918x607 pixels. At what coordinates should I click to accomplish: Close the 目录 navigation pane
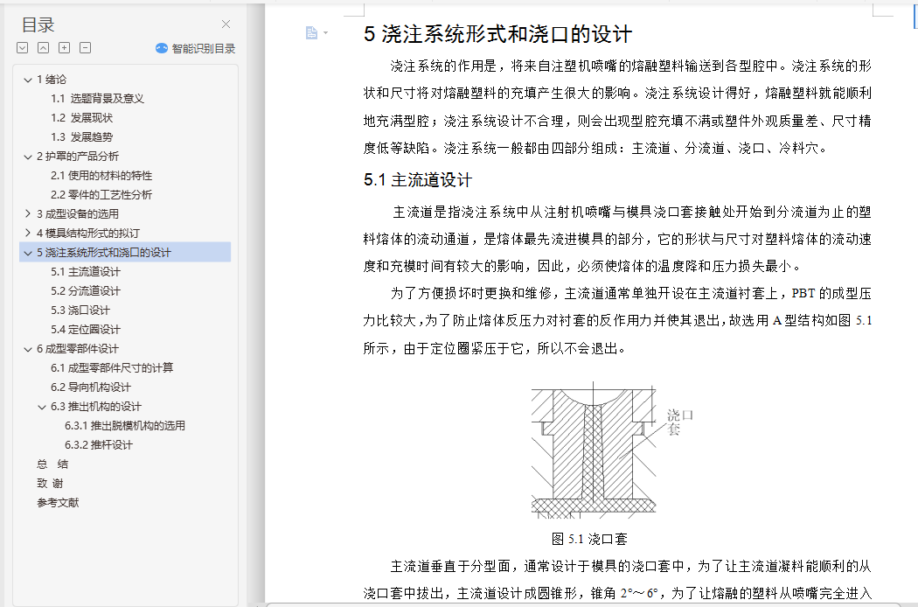click(x=226, y=24)
